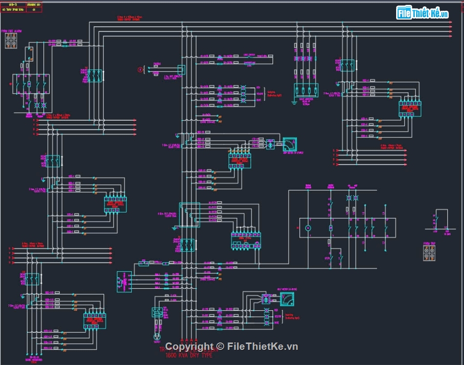This screenshot has width=464, height=365.
Task: Click the voltmeter selector switch symbol
Action: click(266, 300)
